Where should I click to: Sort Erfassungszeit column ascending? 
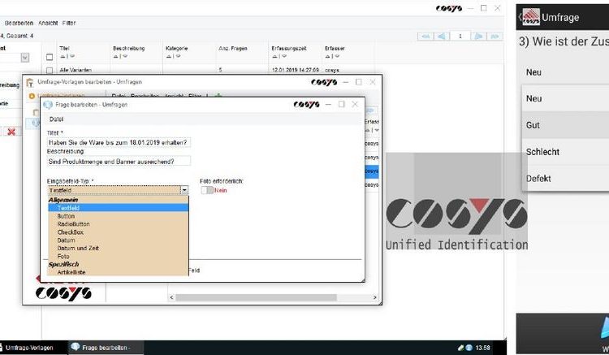click(274, 56)
